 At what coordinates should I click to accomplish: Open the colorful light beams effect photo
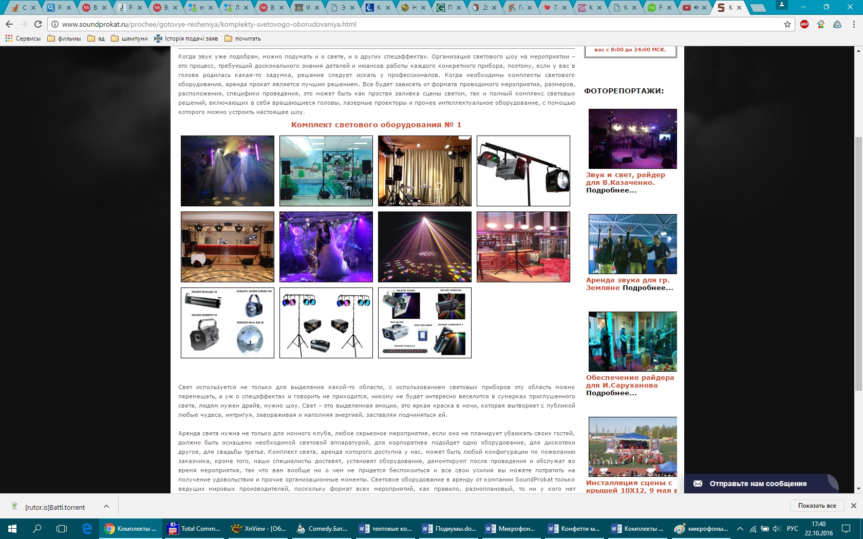click(x=425, y=247)
